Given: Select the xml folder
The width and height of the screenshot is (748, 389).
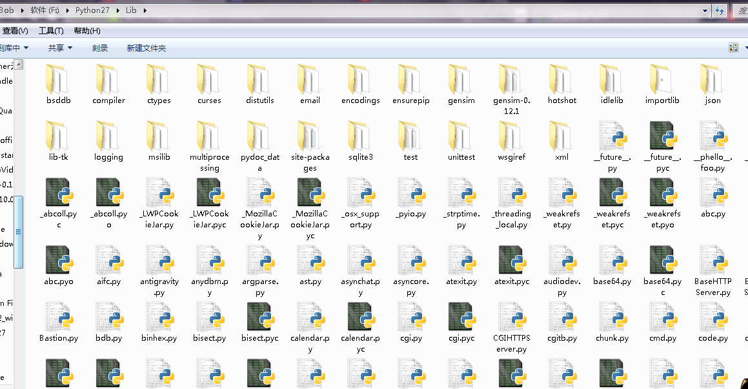Looking at the screenshot, I should pyautogui.click(x=562, y=141).
